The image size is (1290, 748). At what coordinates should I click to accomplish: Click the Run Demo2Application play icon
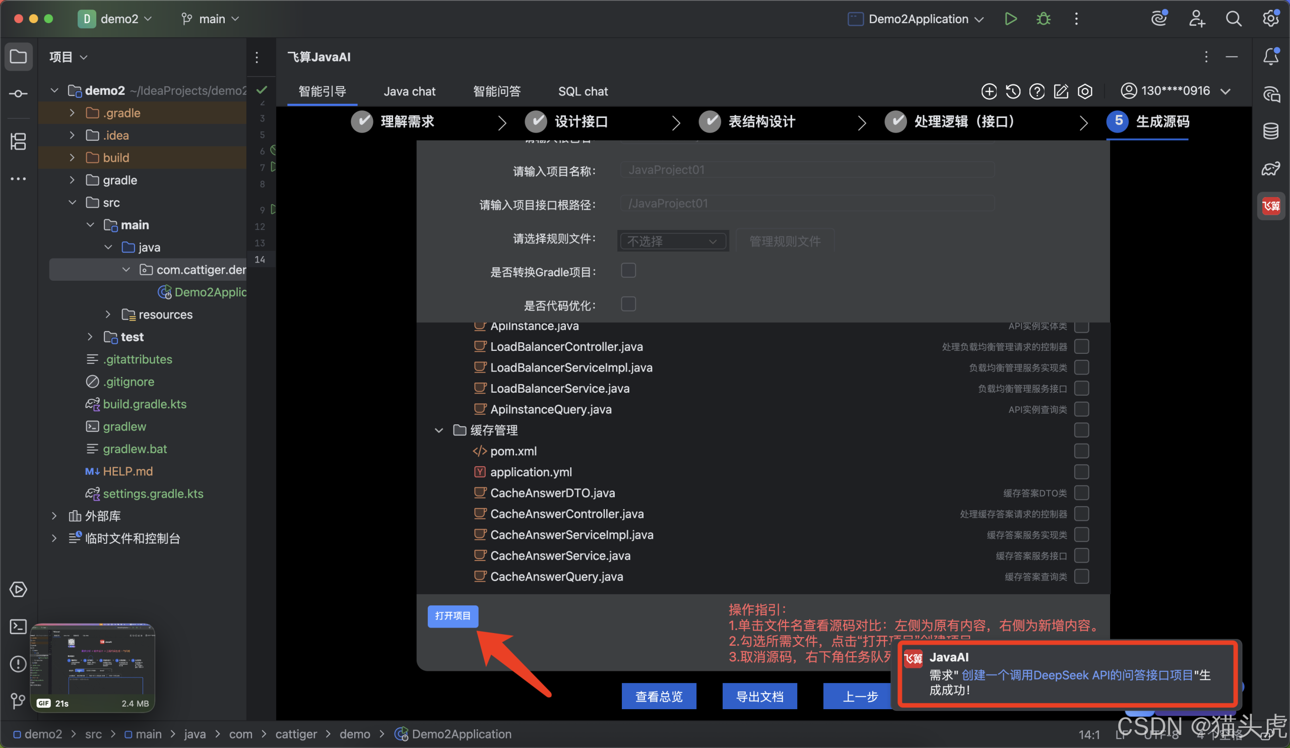point(1010,19)
